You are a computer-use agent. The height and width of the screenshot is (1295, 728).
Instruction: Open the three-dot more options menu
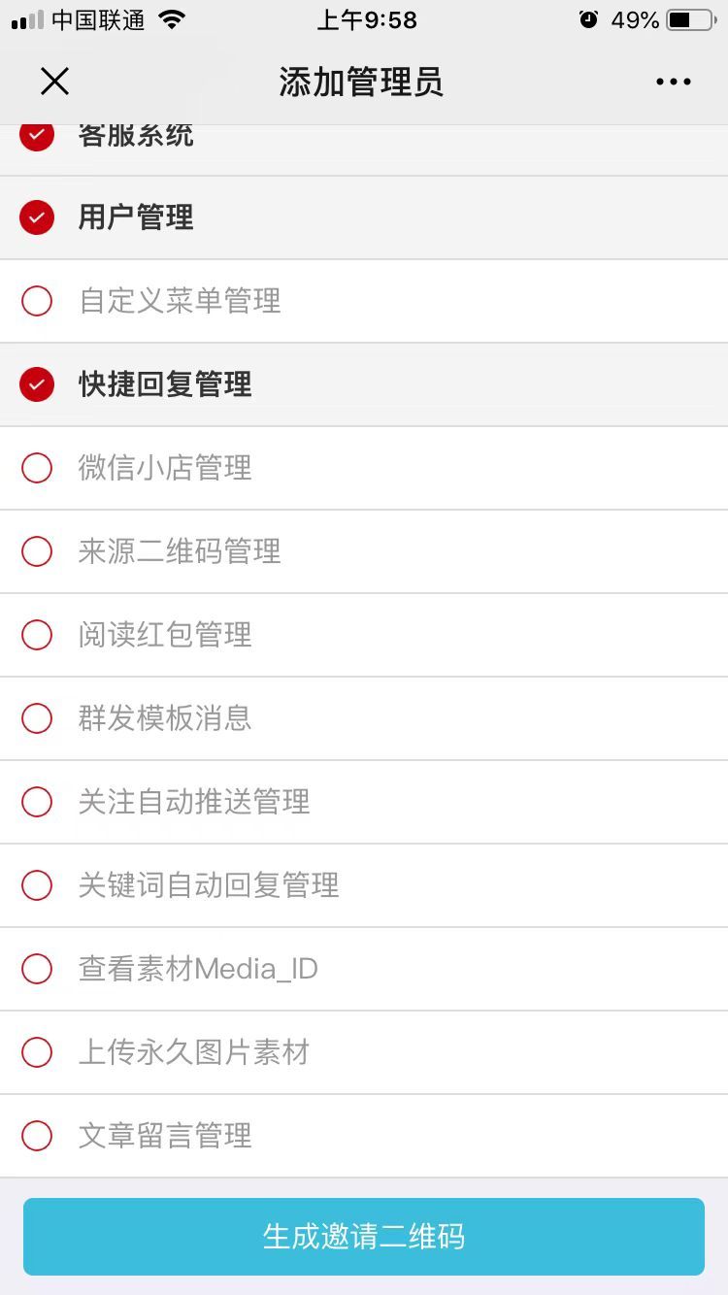[673, 82]
